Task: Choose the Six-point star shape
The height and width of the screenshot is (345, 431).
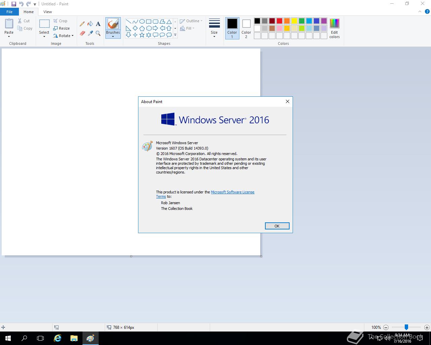Action: tap(148, 35)
